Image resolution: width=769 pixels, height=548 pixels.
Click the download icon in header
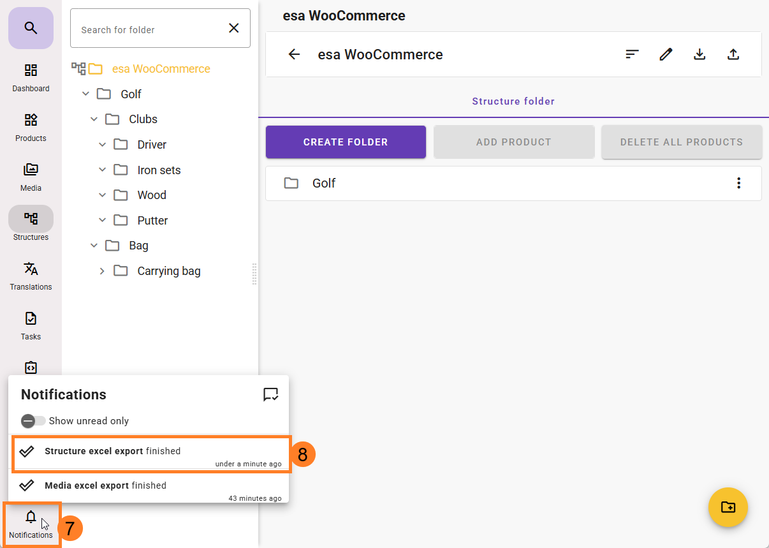(699, 54)
